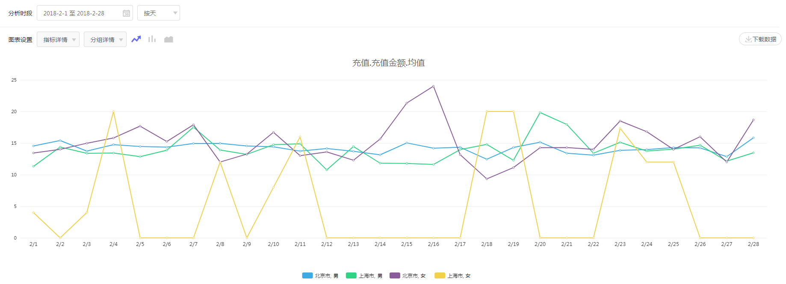Open the calendar date picker icon
The width and height of the screenshot is (786, 284).
[x=126, y=13]
